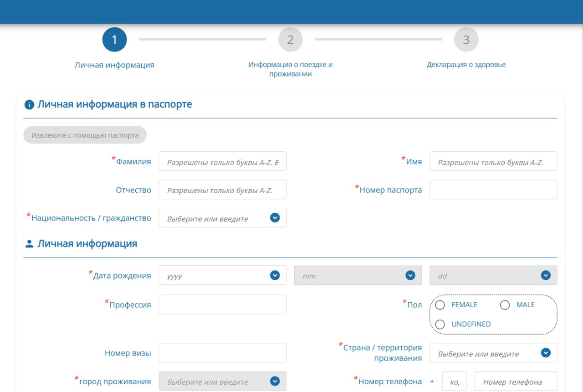This screenshot has height=392, width=583.
Task: Click the person icon next to Личная информация
Action: (x=29, y=243)
